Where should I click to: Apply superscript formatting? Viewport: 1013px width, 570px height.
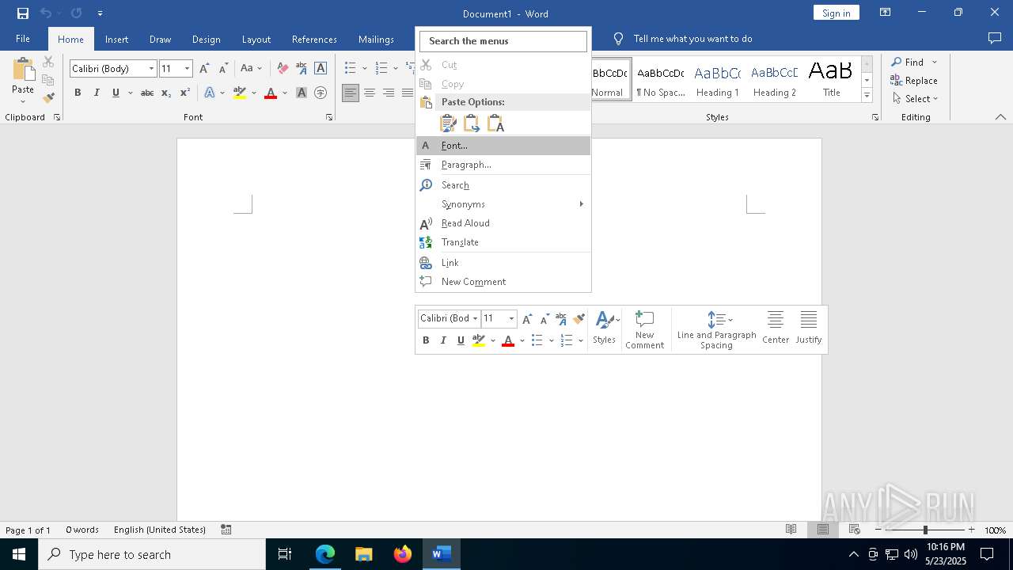click(184, 93)
